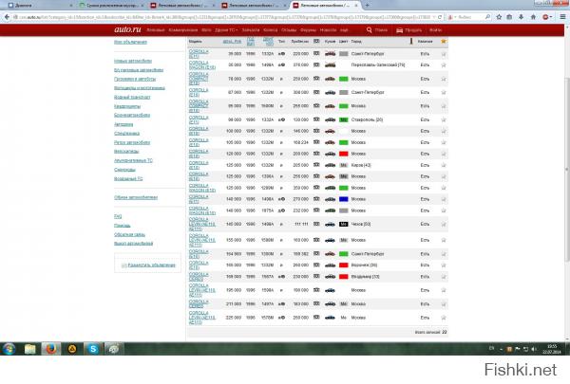
Task: Sort table by price column header
Action: pos(232,42)
